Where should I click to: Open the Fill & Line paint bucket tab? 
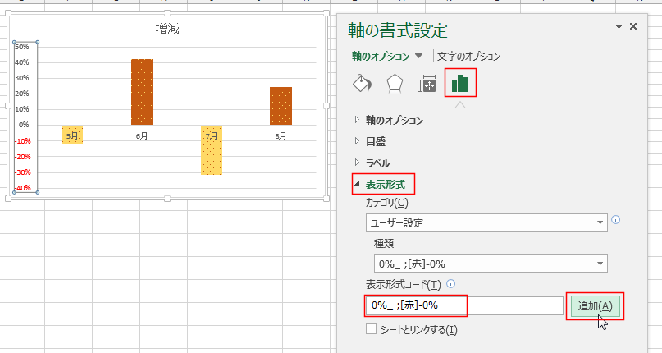click(362, 83)
